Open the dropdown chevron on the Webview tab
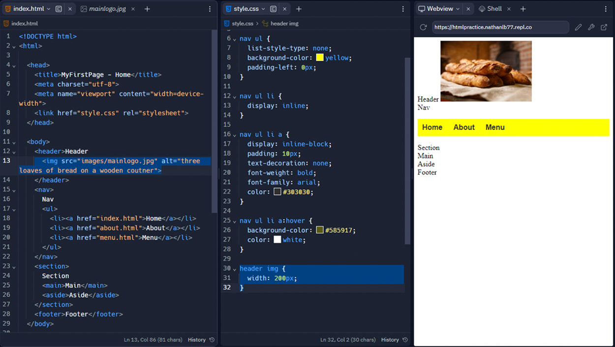Viewport: 615px width, 347px height. click(458, 9)
